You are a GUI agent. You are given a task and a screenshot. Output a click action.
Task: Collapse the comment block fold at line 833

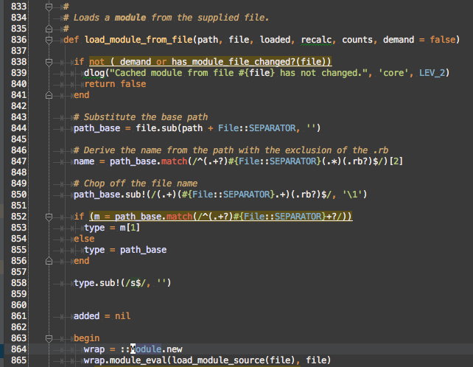tap(49, 7)
